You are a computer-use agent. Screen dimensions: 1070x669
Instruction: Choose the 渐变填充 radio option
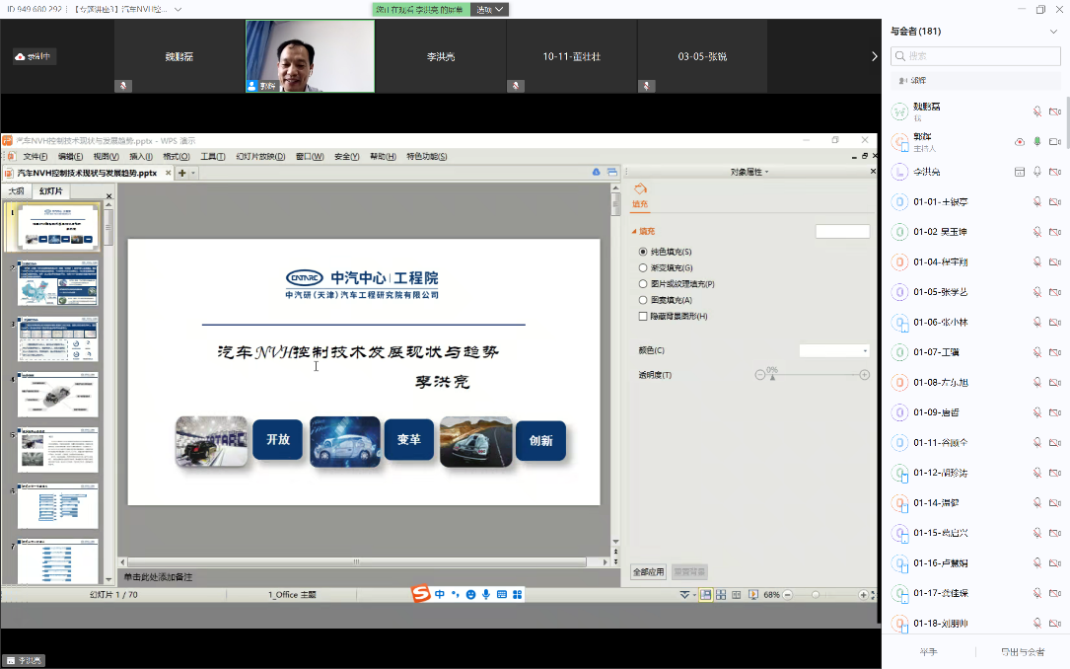pyautogui.click(x=644, y=267)
